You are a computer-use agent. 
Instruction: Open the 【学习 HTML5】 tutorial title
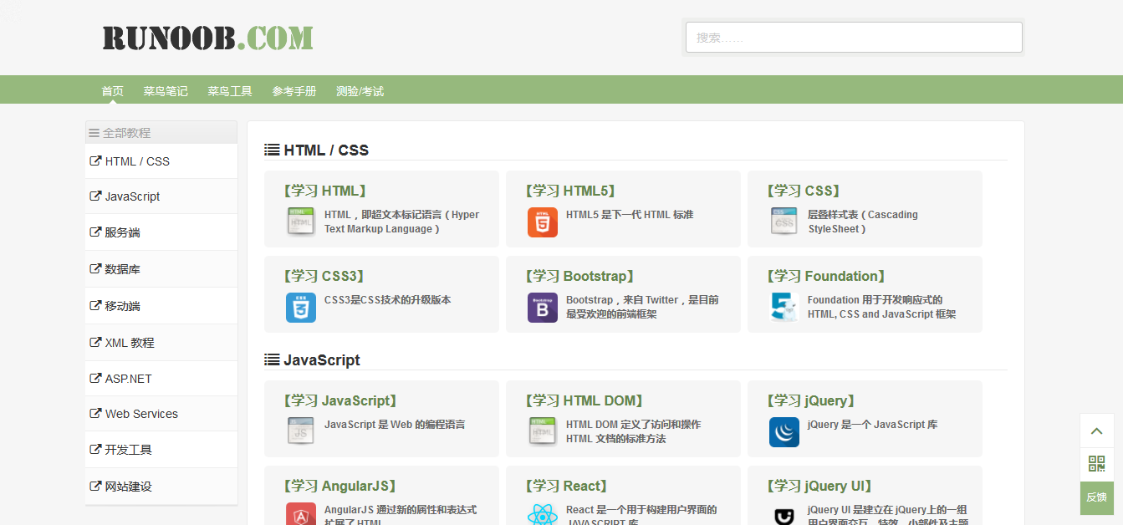pyautogui.click(x=571, y=191)
